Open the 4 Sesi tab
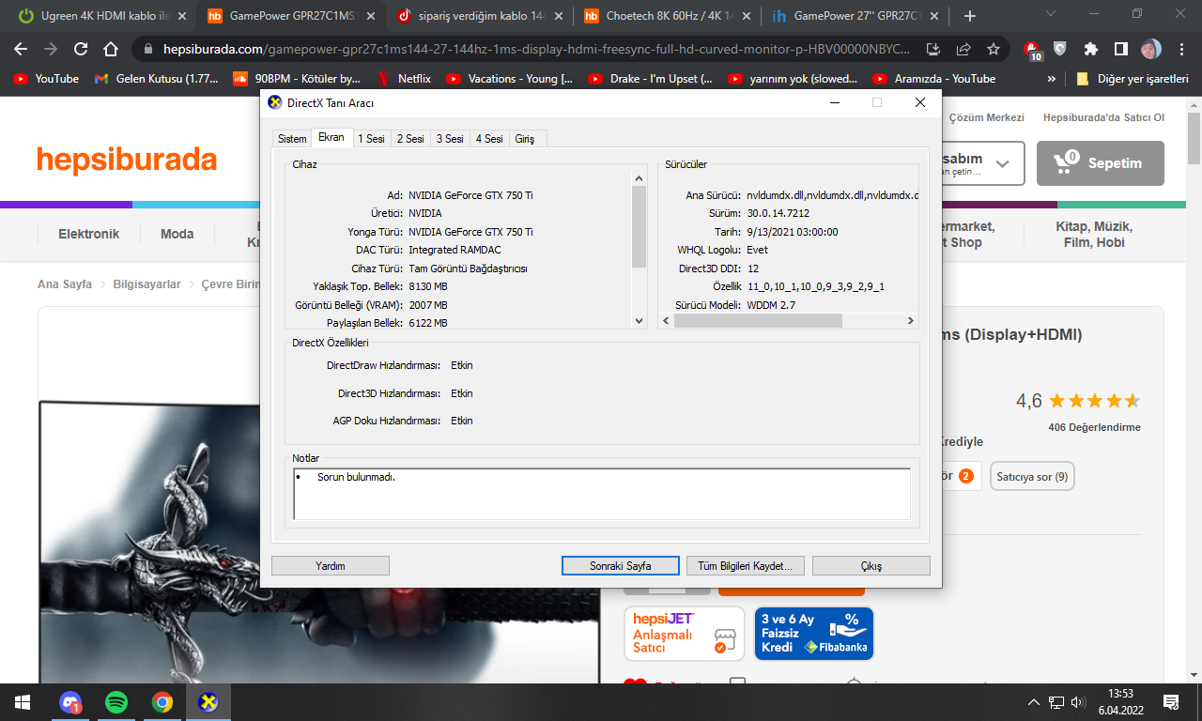 pyautogui.click(x=489, y=139)
